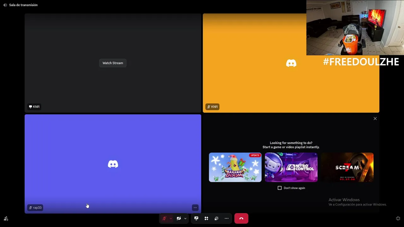Click the rap33 name label
The width and height of the screenshot is (404, 227).
point(35,207)
